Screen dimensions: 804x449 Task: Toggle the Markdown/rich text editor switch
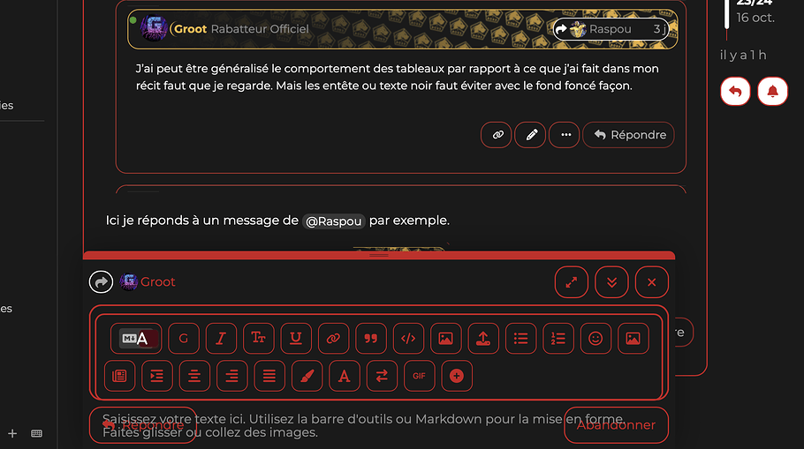(136, 339)
